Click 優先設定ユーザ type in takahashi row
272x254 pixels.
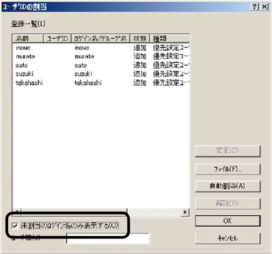pos(171,83)
